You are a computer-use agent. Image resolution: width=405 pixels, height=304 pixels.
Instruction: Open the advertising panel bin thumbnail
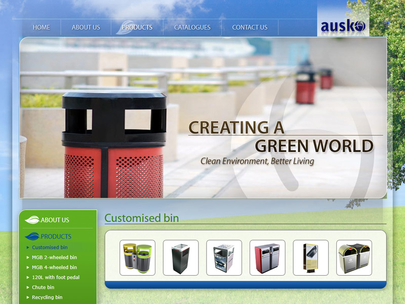224,258
